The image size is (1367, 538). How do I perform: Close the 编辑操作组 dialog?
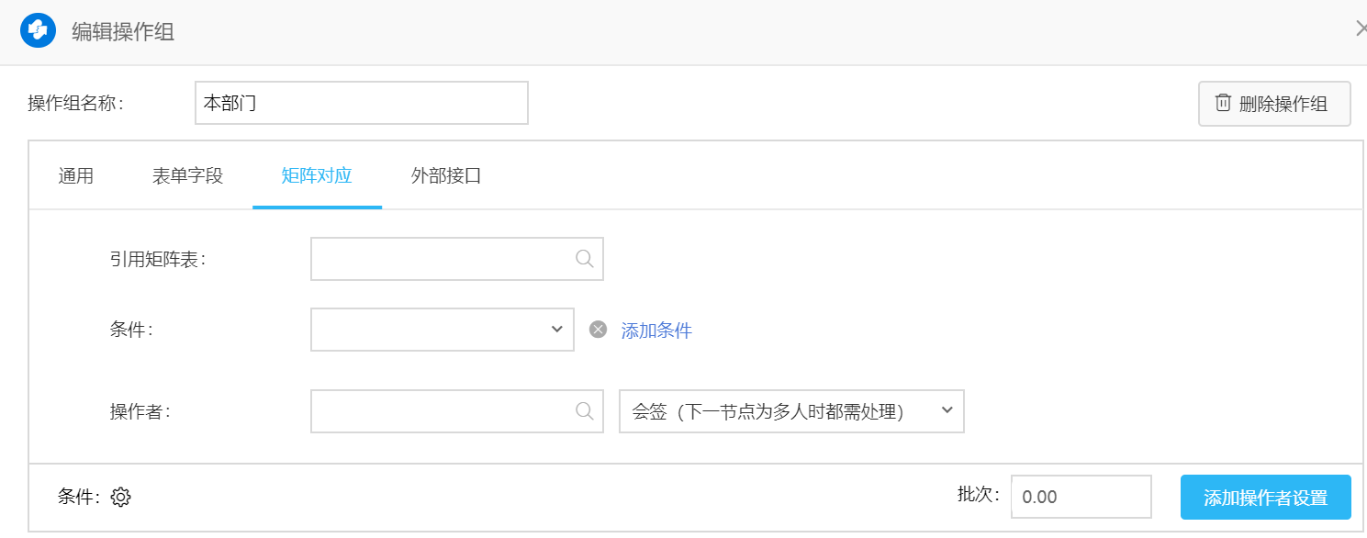pos(1361,29)
